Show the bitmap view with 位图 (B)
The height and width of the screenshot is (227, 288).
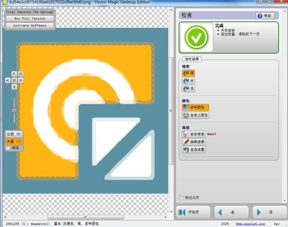(14, 134)
